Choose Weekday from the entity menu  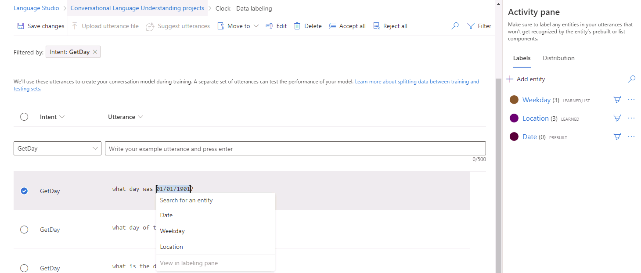click(172, 231)
